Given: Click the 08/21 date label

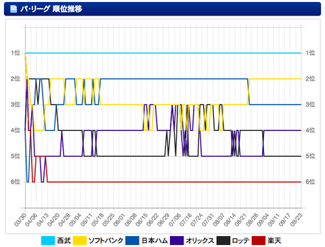Looking at the screenshot, I should point(242,219).
